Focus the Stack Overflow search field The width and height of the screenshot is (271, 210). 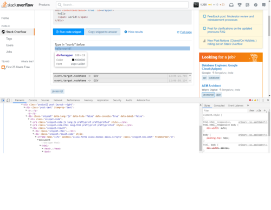click(x=122, y=5)
